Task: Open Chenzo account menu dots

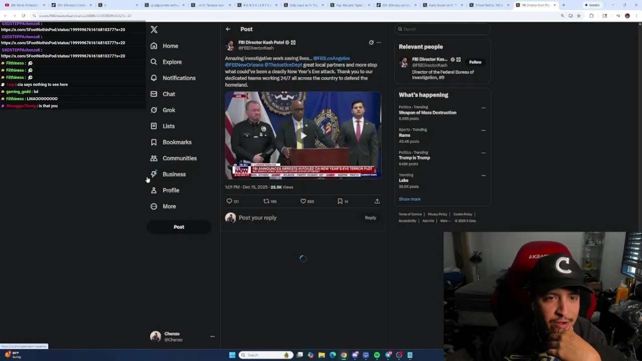Action: coord(212,336)
